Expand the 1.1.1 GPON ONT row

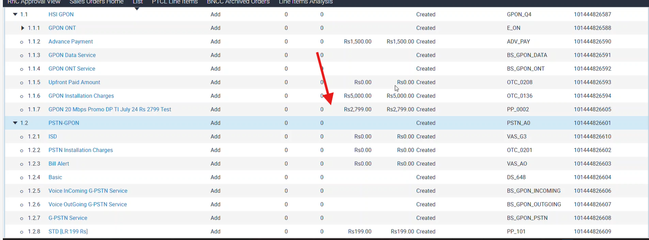point(22,28)
